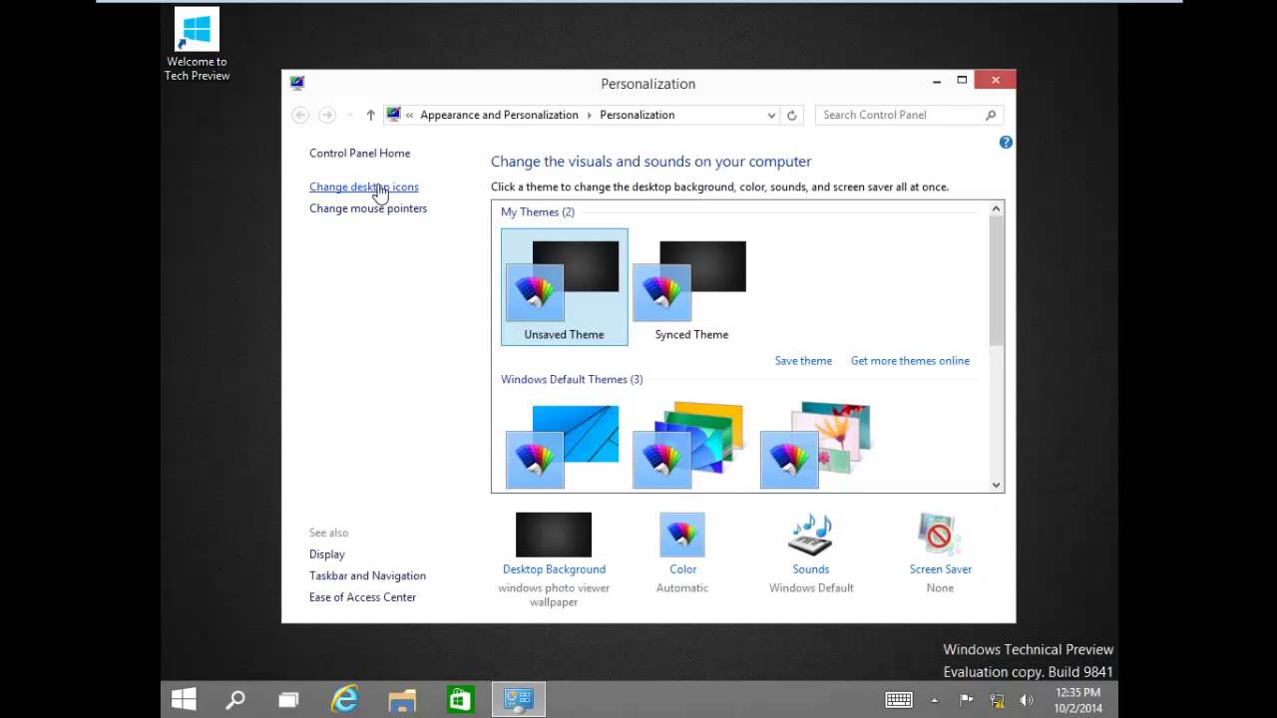Viewport: 1277px width, 718px height.
Task: Click in the Search Control Panel field
Action: tap(898, 116)
